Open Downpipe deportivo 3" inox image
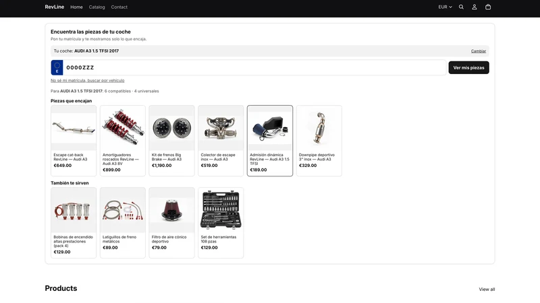This screenshot has height=303, width=540. (x=319, y=128)
